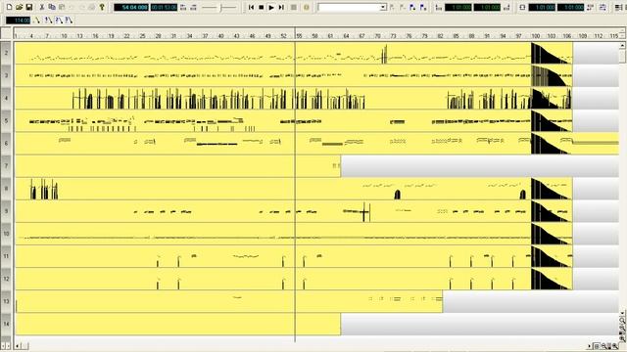Start playback with the Play button

pos(271,7)
